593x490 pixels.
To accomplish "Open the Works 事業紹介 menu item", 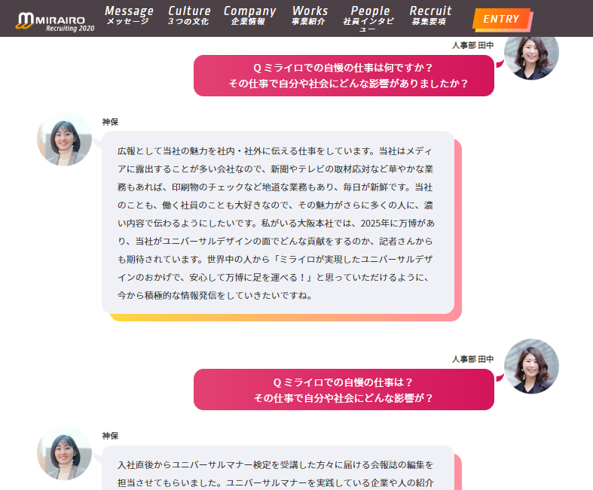I will point(310,16).
